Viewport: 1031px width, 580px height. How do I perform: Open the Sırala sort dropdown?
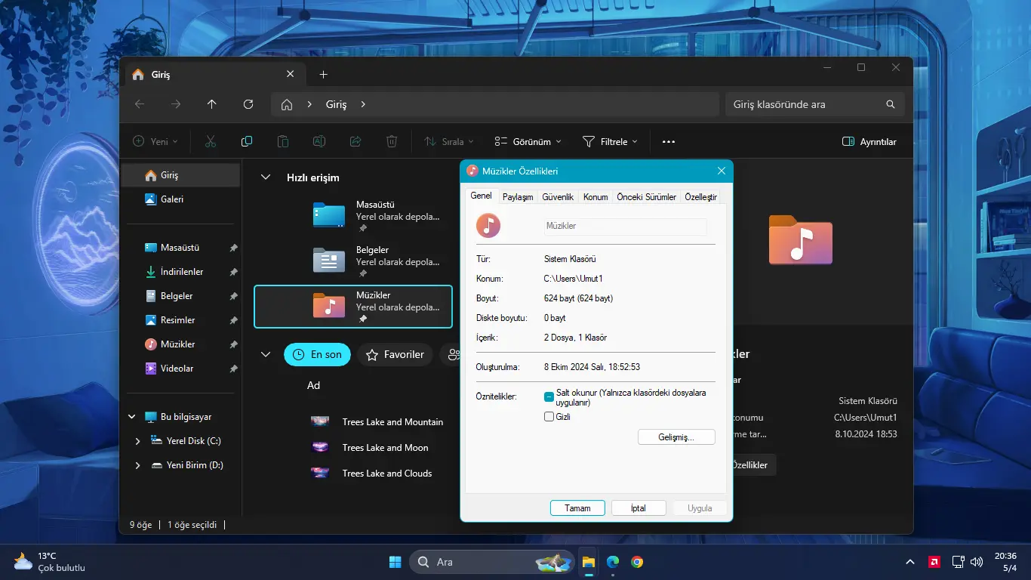point(449,141)
